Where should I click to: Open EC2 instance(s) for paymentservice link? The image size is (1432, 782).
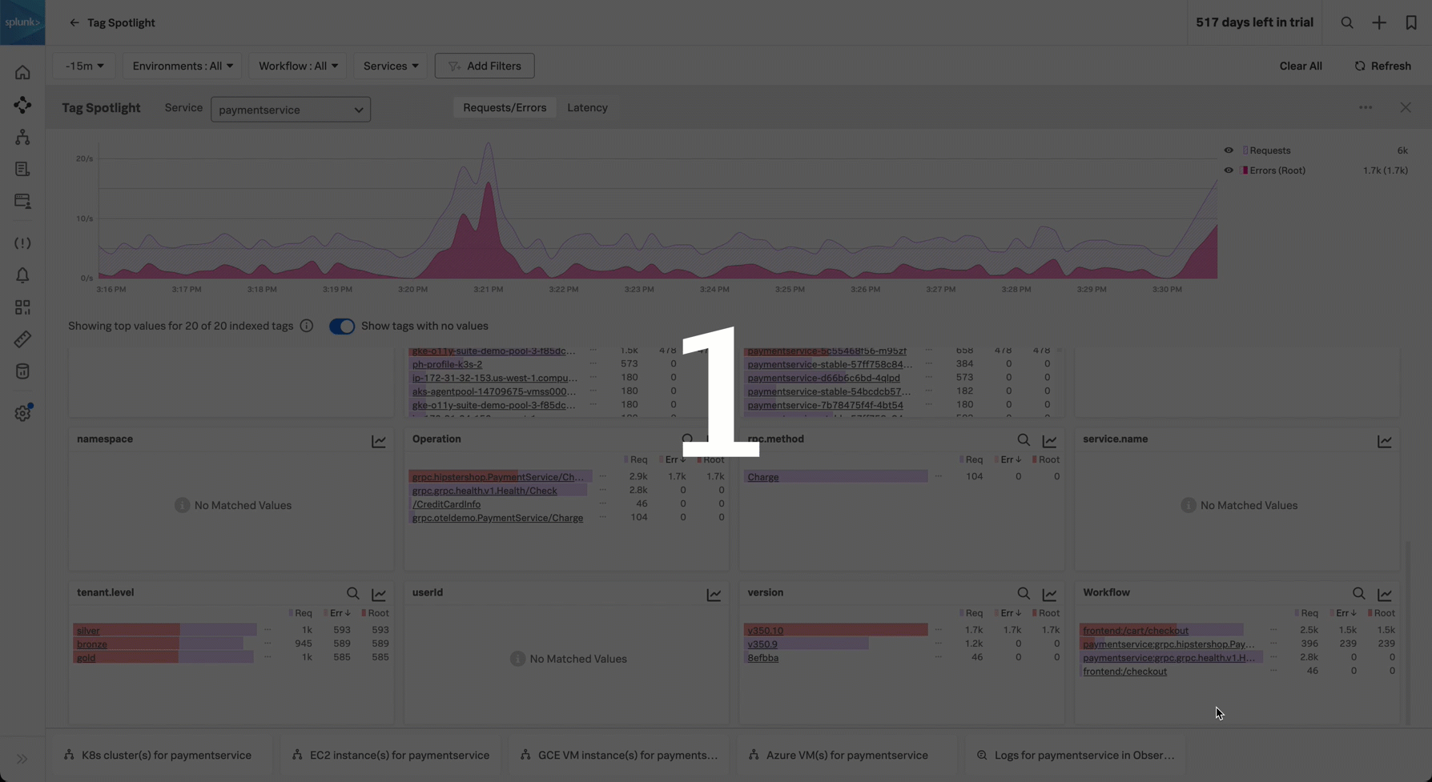point(391,755)
